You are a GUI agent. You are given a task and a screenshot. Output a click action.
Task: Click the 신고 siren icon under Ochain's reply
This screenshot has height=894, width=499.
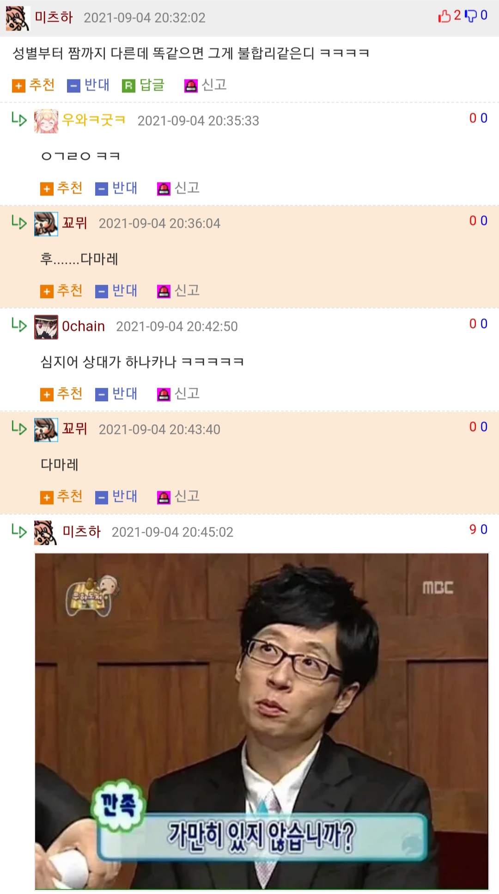164,395
